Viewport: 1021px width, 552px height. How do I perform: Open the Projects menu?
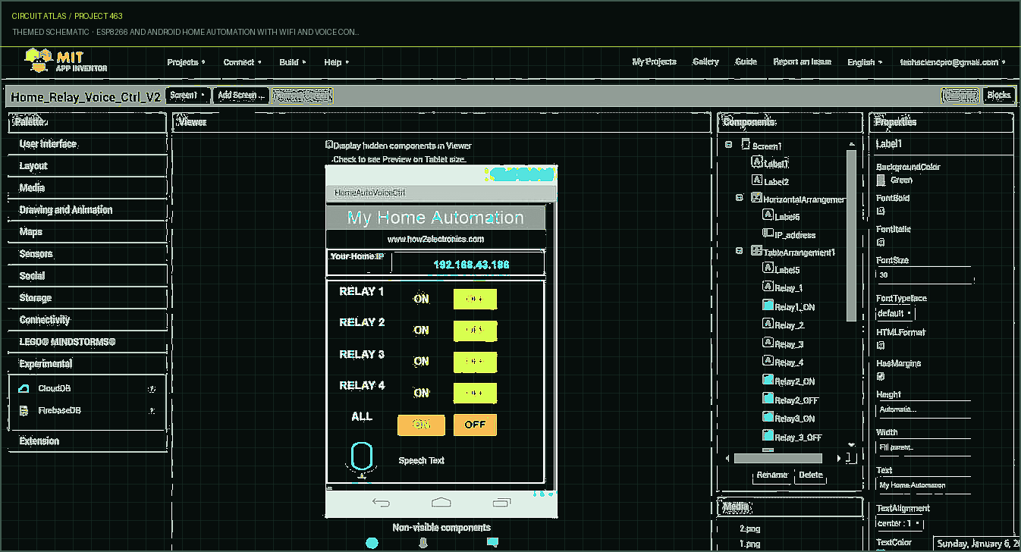[186, 62]
